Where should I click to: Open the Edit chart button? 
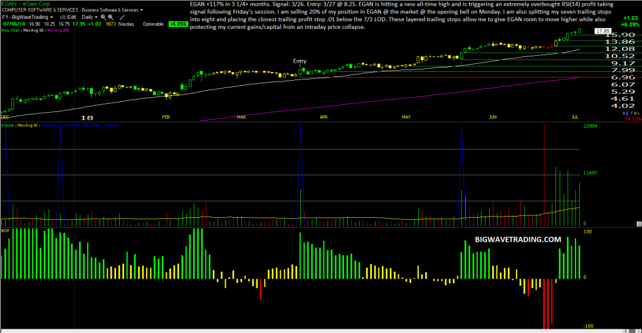(71, 17)
